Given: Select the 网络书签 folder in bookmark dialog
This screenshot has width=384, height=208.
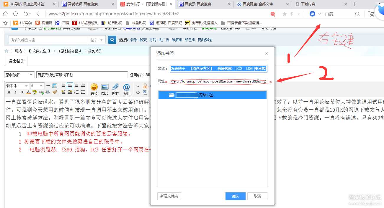Looking at the screenshot, I should 212,95.
